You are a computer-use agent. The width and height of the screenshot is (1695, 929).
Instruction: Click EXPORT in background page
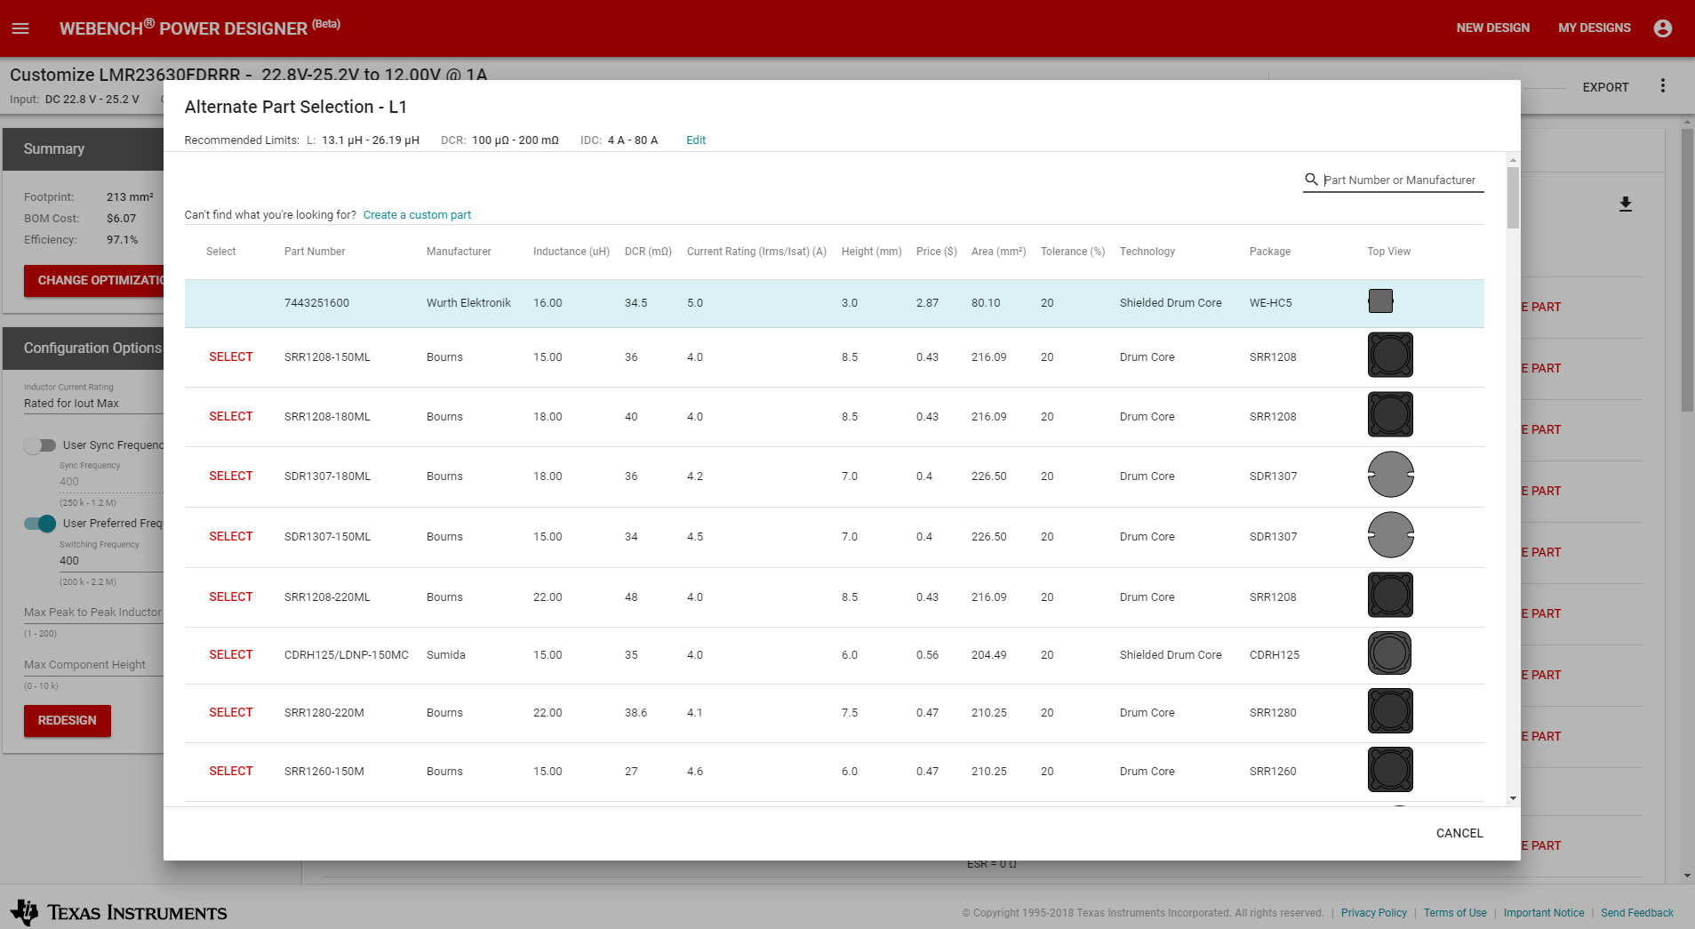point(1605,87)
